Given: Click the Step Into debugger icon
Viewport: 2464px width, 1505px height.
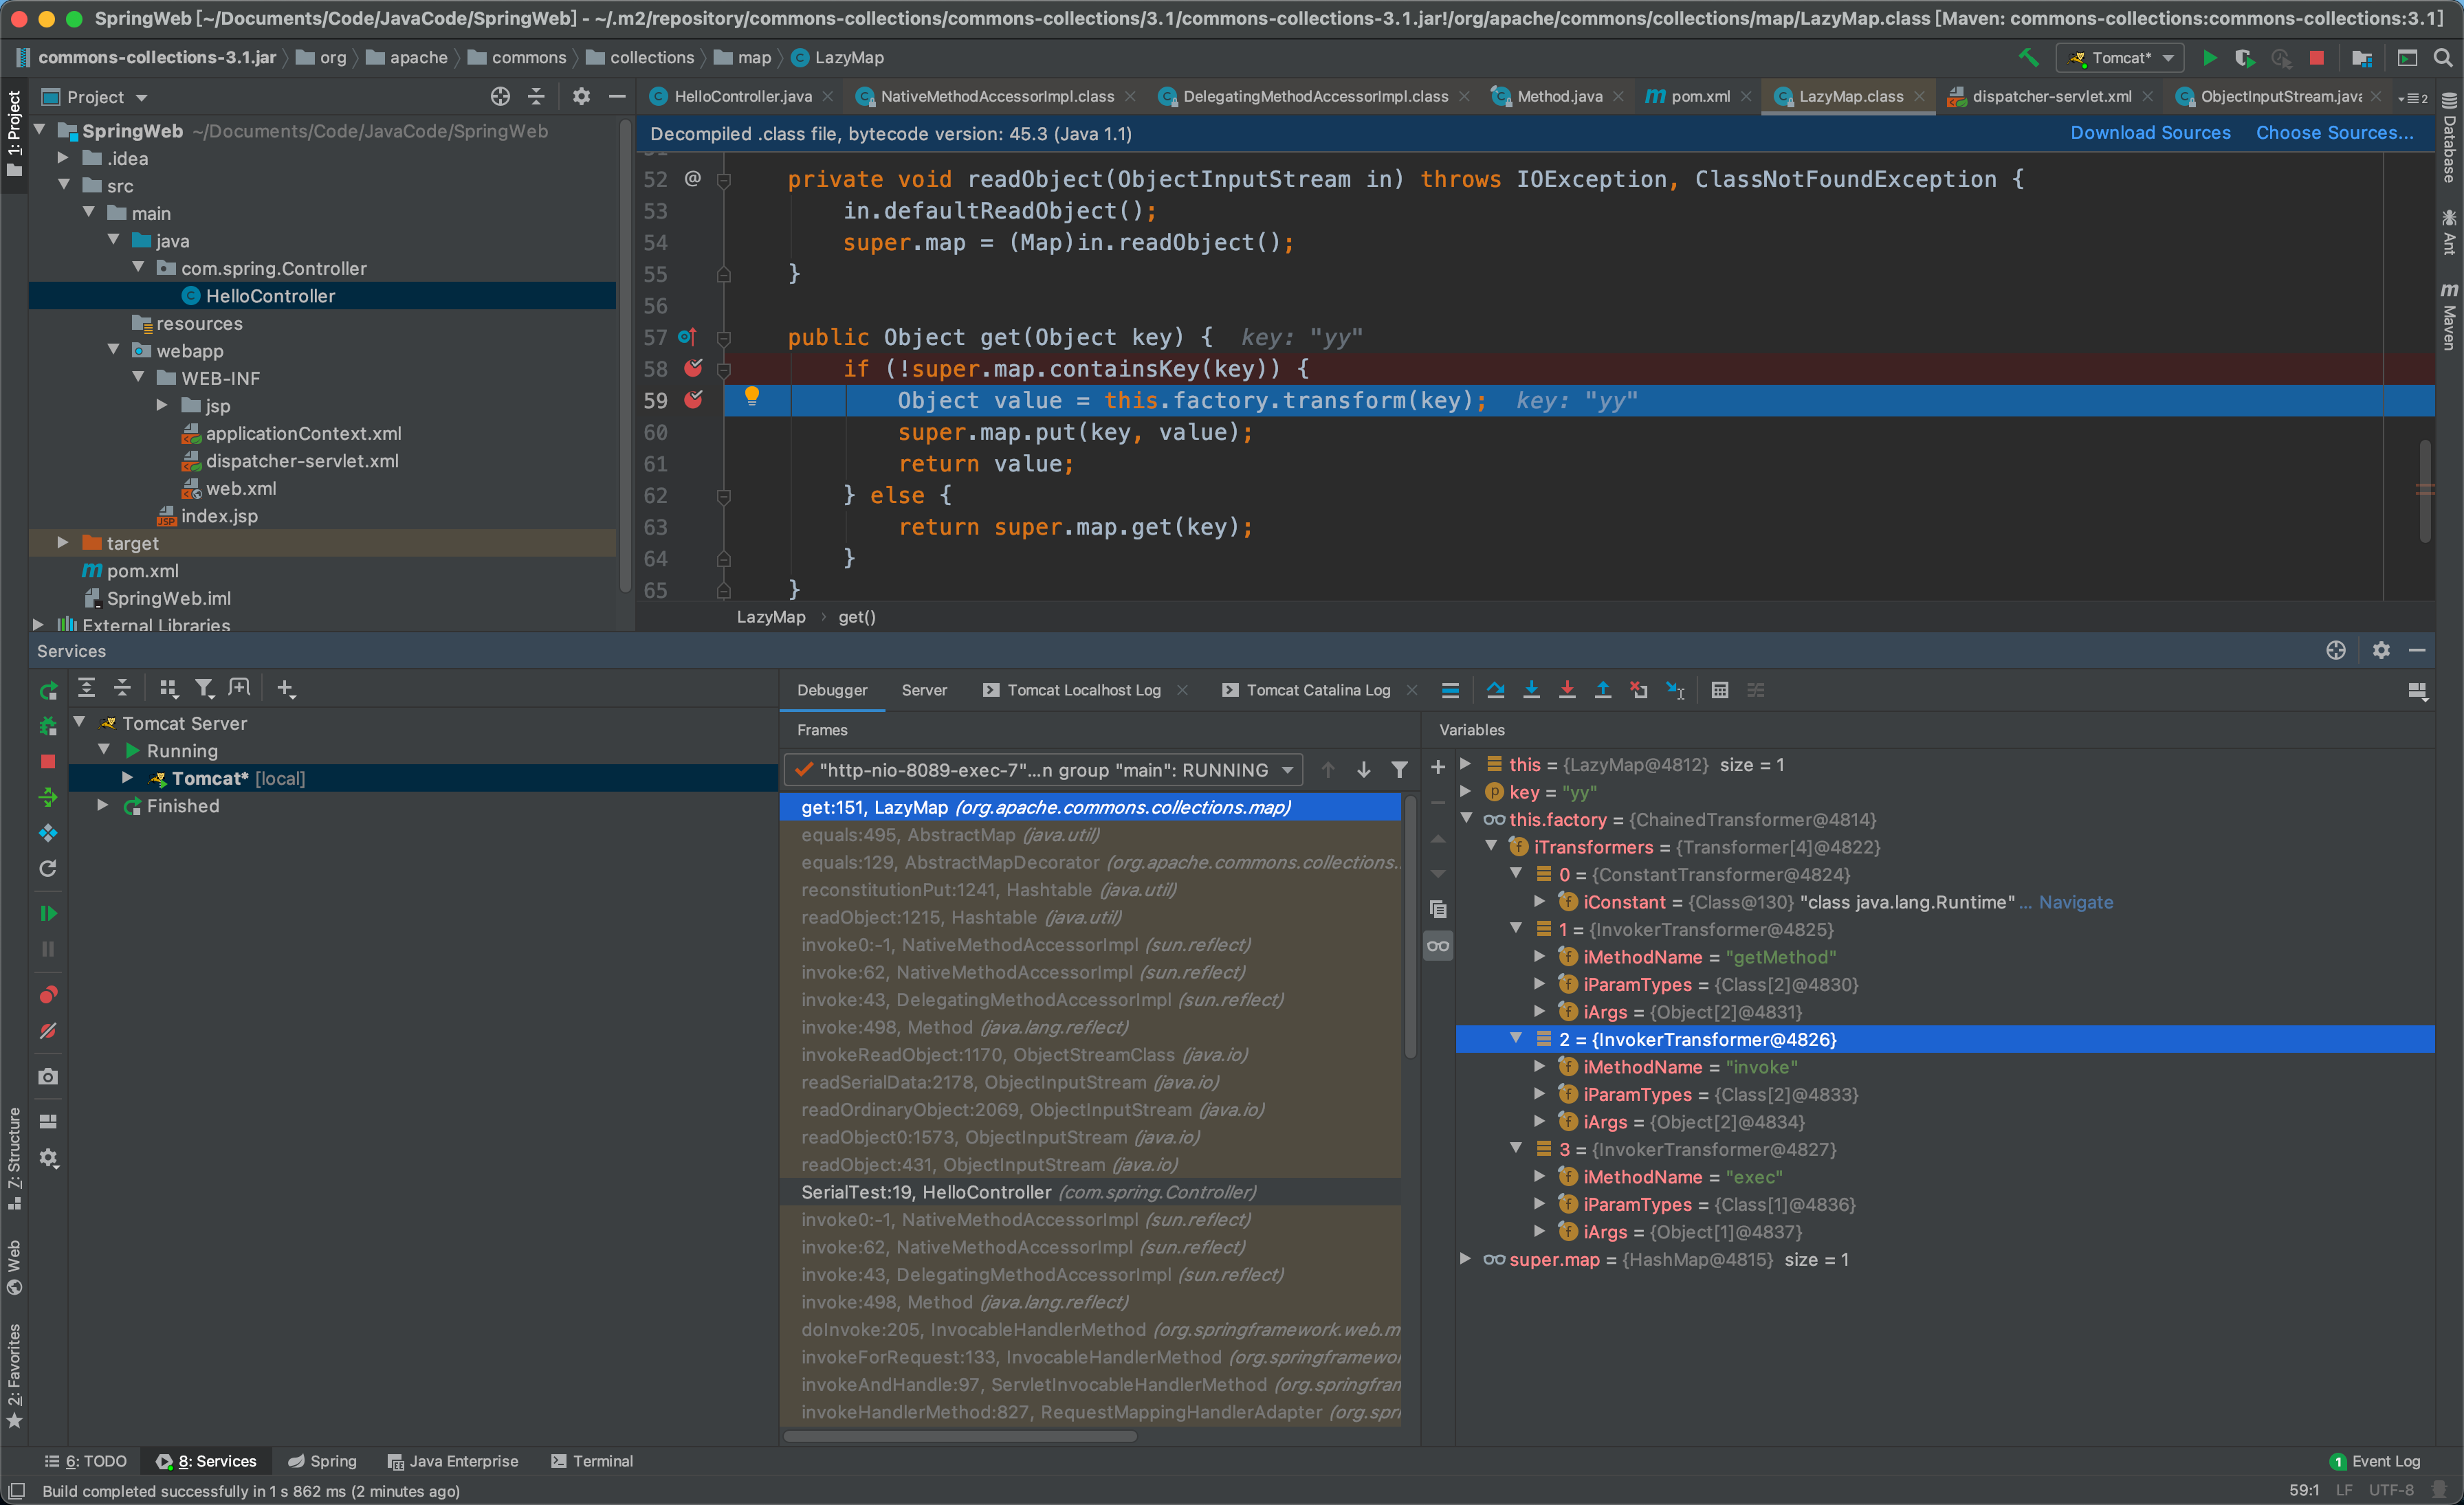Looking at the screenshot, I should (1531, 689).
